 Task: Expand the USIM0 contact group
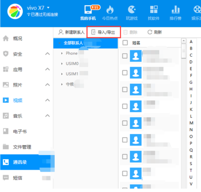[62, 63]
